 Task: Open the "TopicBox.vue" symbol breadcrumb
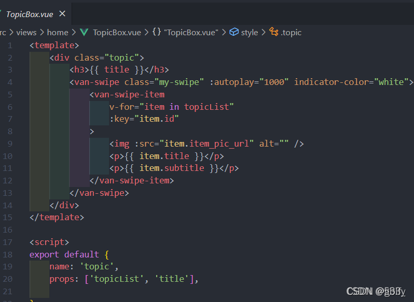191,33
